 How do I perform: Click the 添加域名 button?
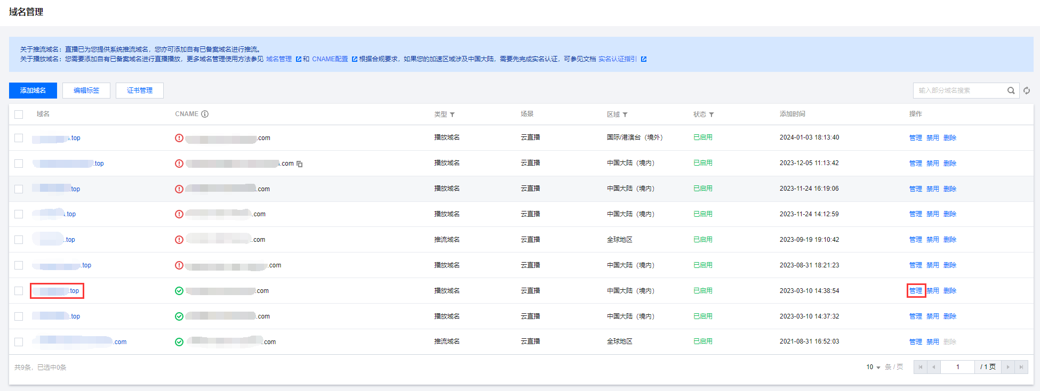click(x=33, y=91)
